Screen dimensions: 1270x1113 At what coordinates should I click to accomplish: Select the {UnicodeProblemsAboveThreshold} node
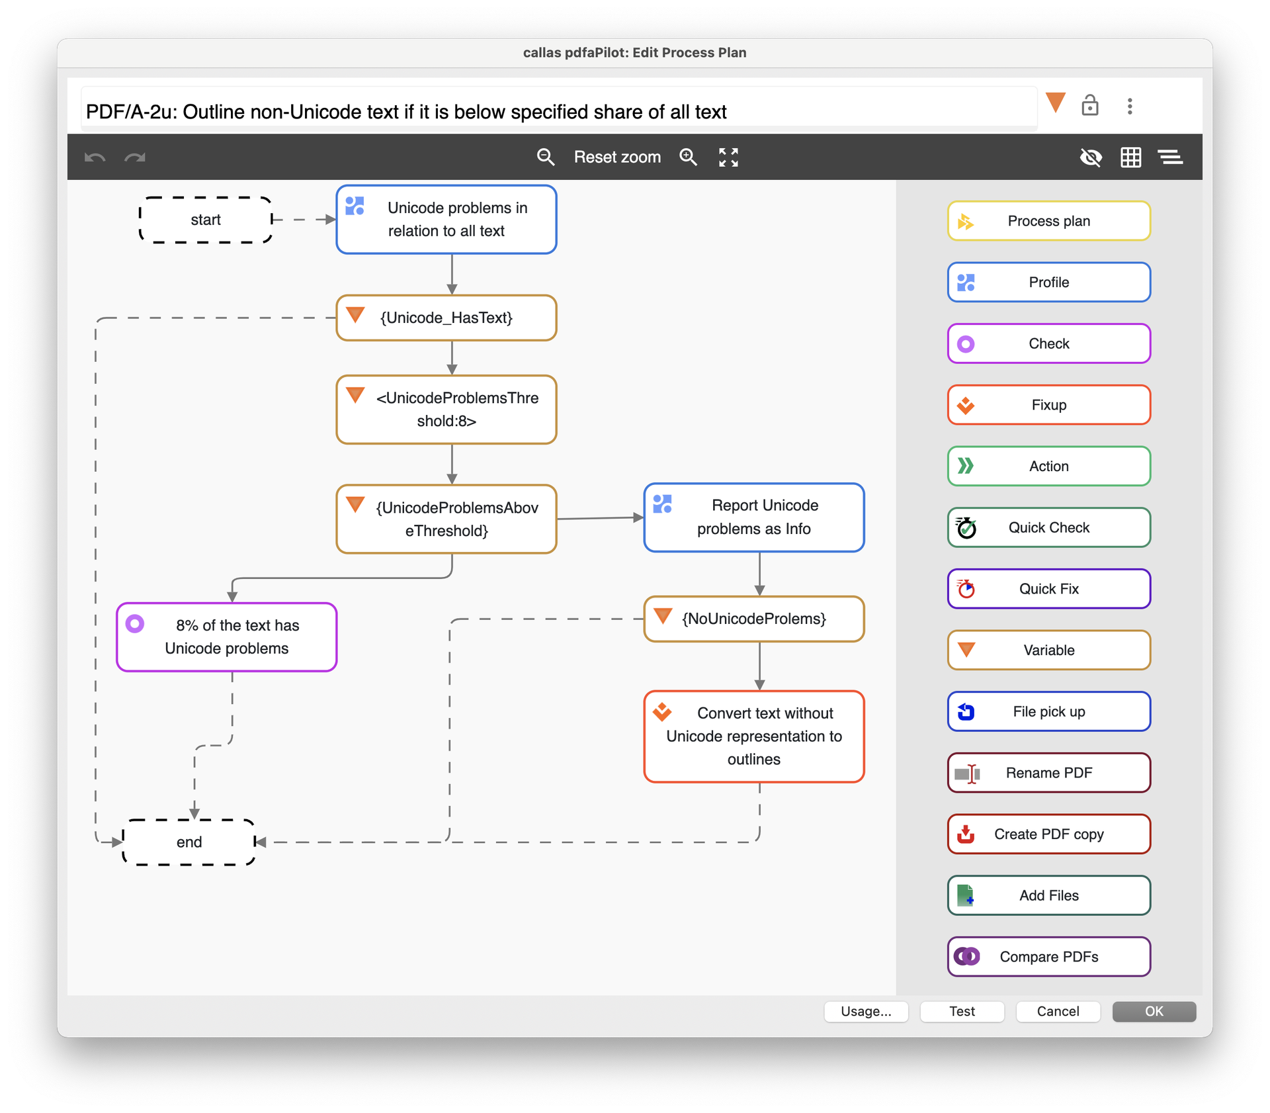446,519
